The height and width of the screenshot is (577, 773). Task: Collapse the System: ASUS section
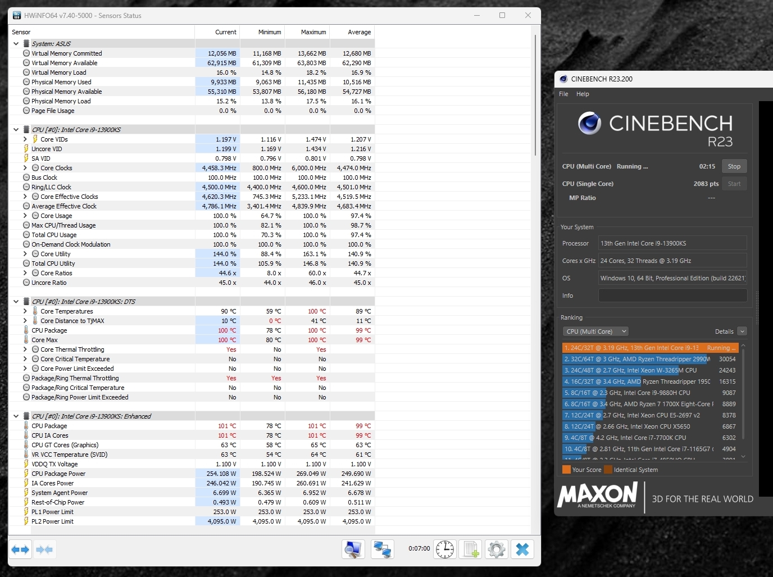pyautogui.click(x=16, y=44)
